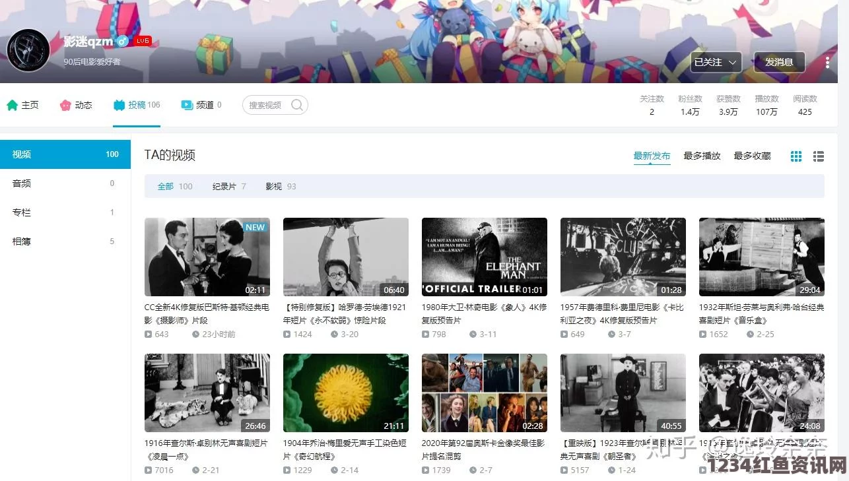The height and width of the screenshot is (481, 849).
Task: Open the 影迷qzm profile avatar
Action: pyautogui.click(x=28, y=50)
